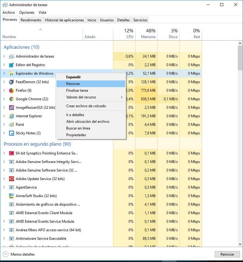The width and height of the screenshot is (243, 262).
Task: Click the Firefox icon in process list
Action: click(12, 90)
